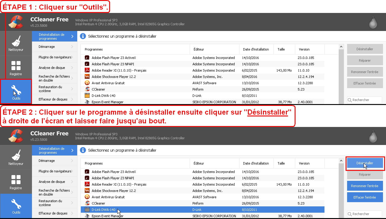Sort by Éditeur column header in Étape 1 list
Screen dimensions: 386x219
point(214,49)
